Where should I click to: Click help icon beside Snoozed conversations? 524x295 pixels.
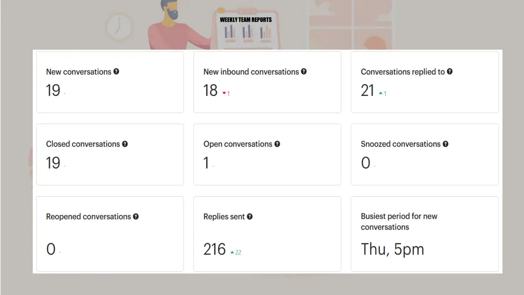pyautogui.click(x=446, y=144)
